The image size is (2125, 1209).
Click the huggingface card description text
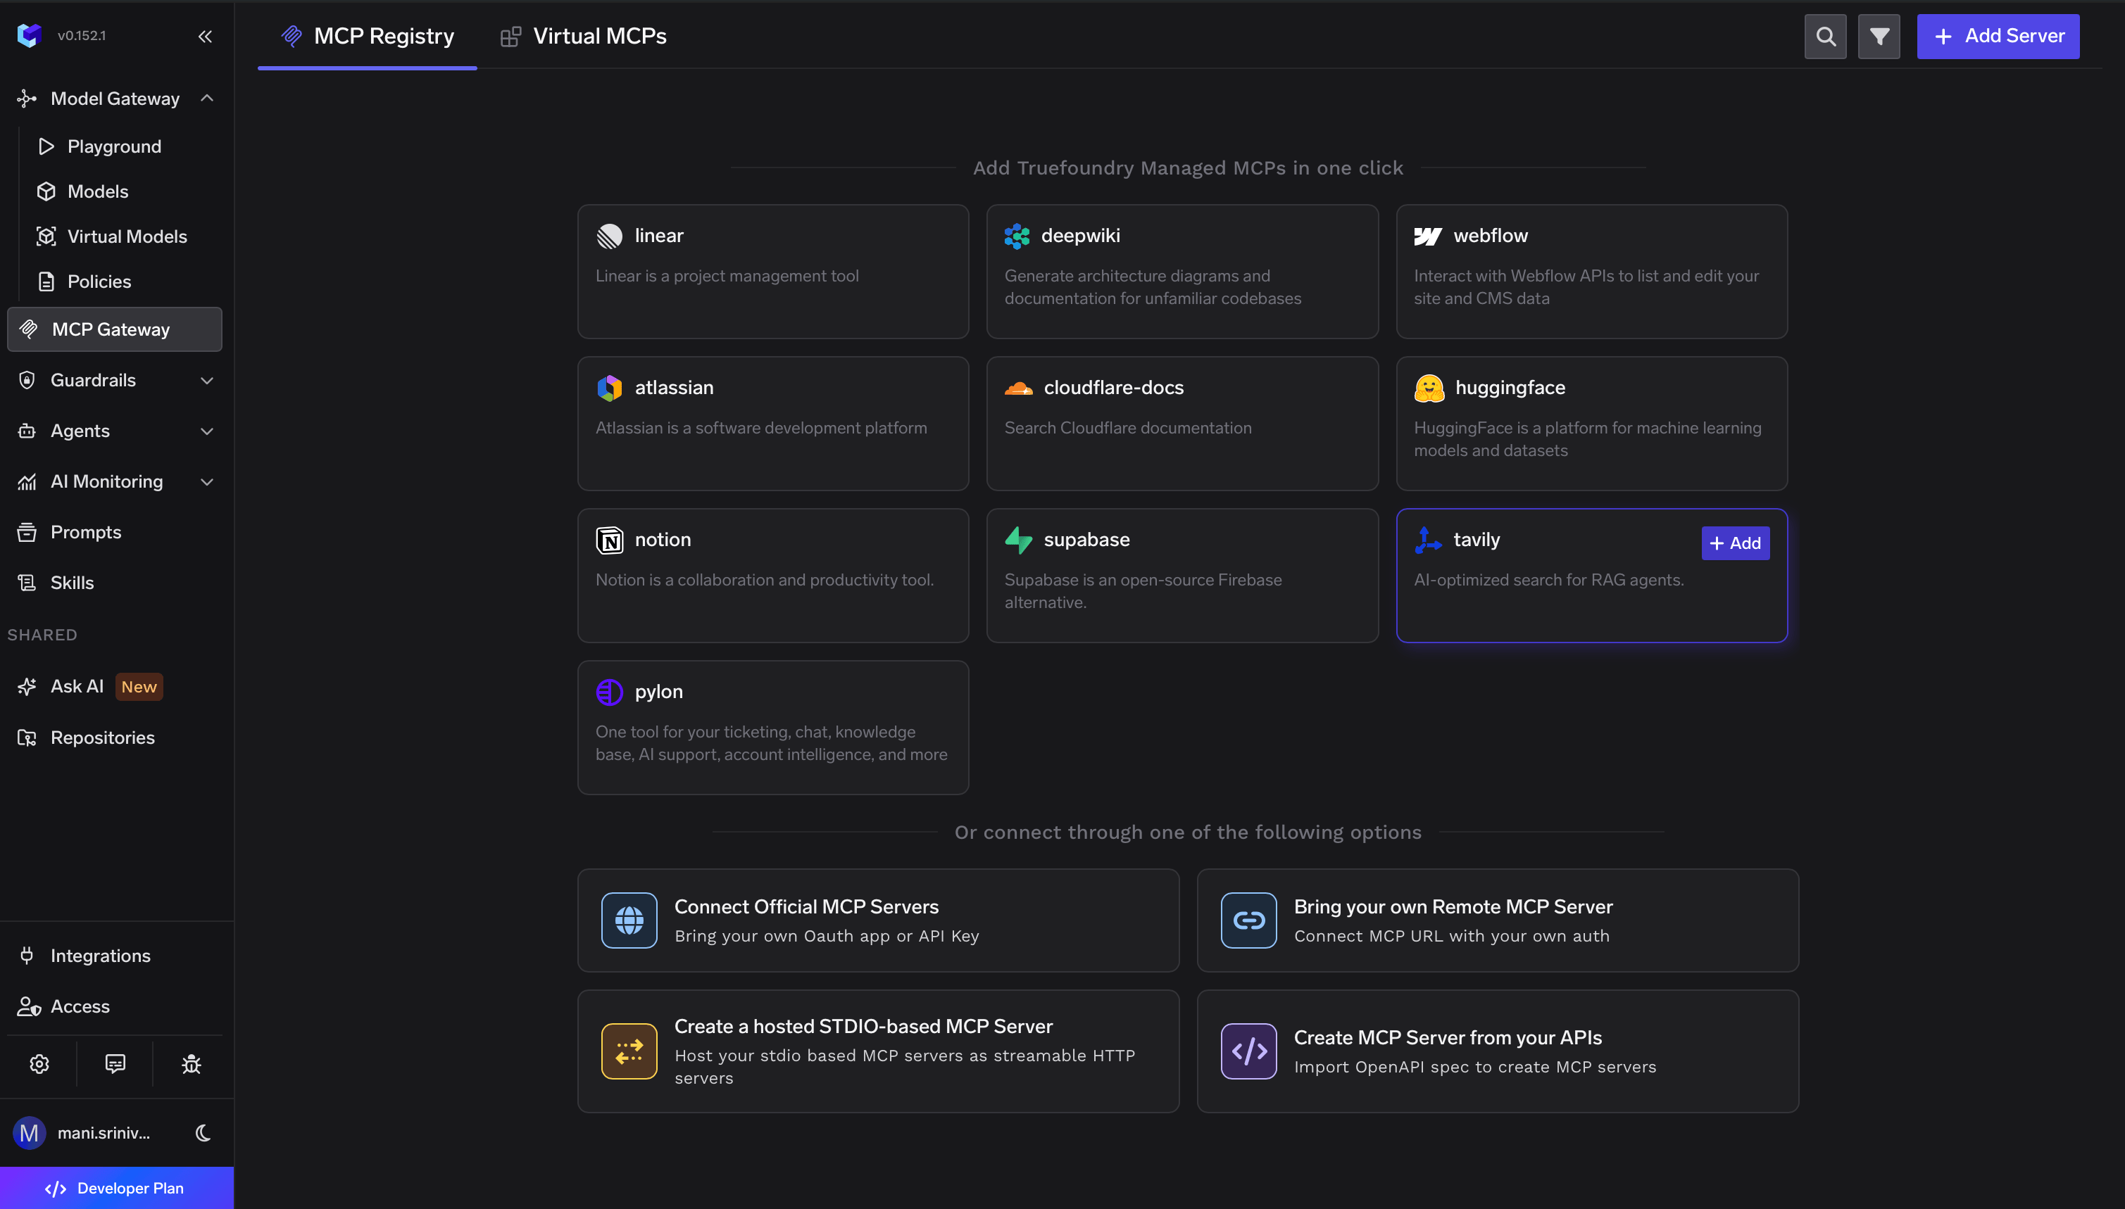(x=1588, y=439)
